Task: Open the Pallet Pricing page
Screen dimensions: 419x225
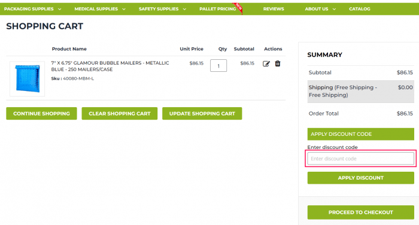Action: (217, 9)
